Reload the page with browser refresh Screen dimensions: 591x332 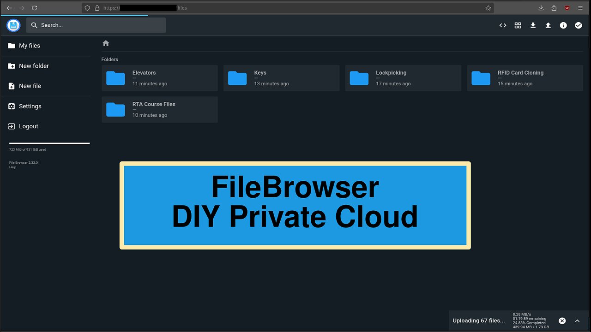(34, 8)
